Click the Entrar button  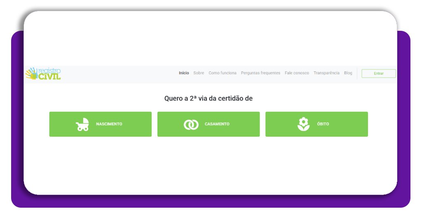click(379, 73)
